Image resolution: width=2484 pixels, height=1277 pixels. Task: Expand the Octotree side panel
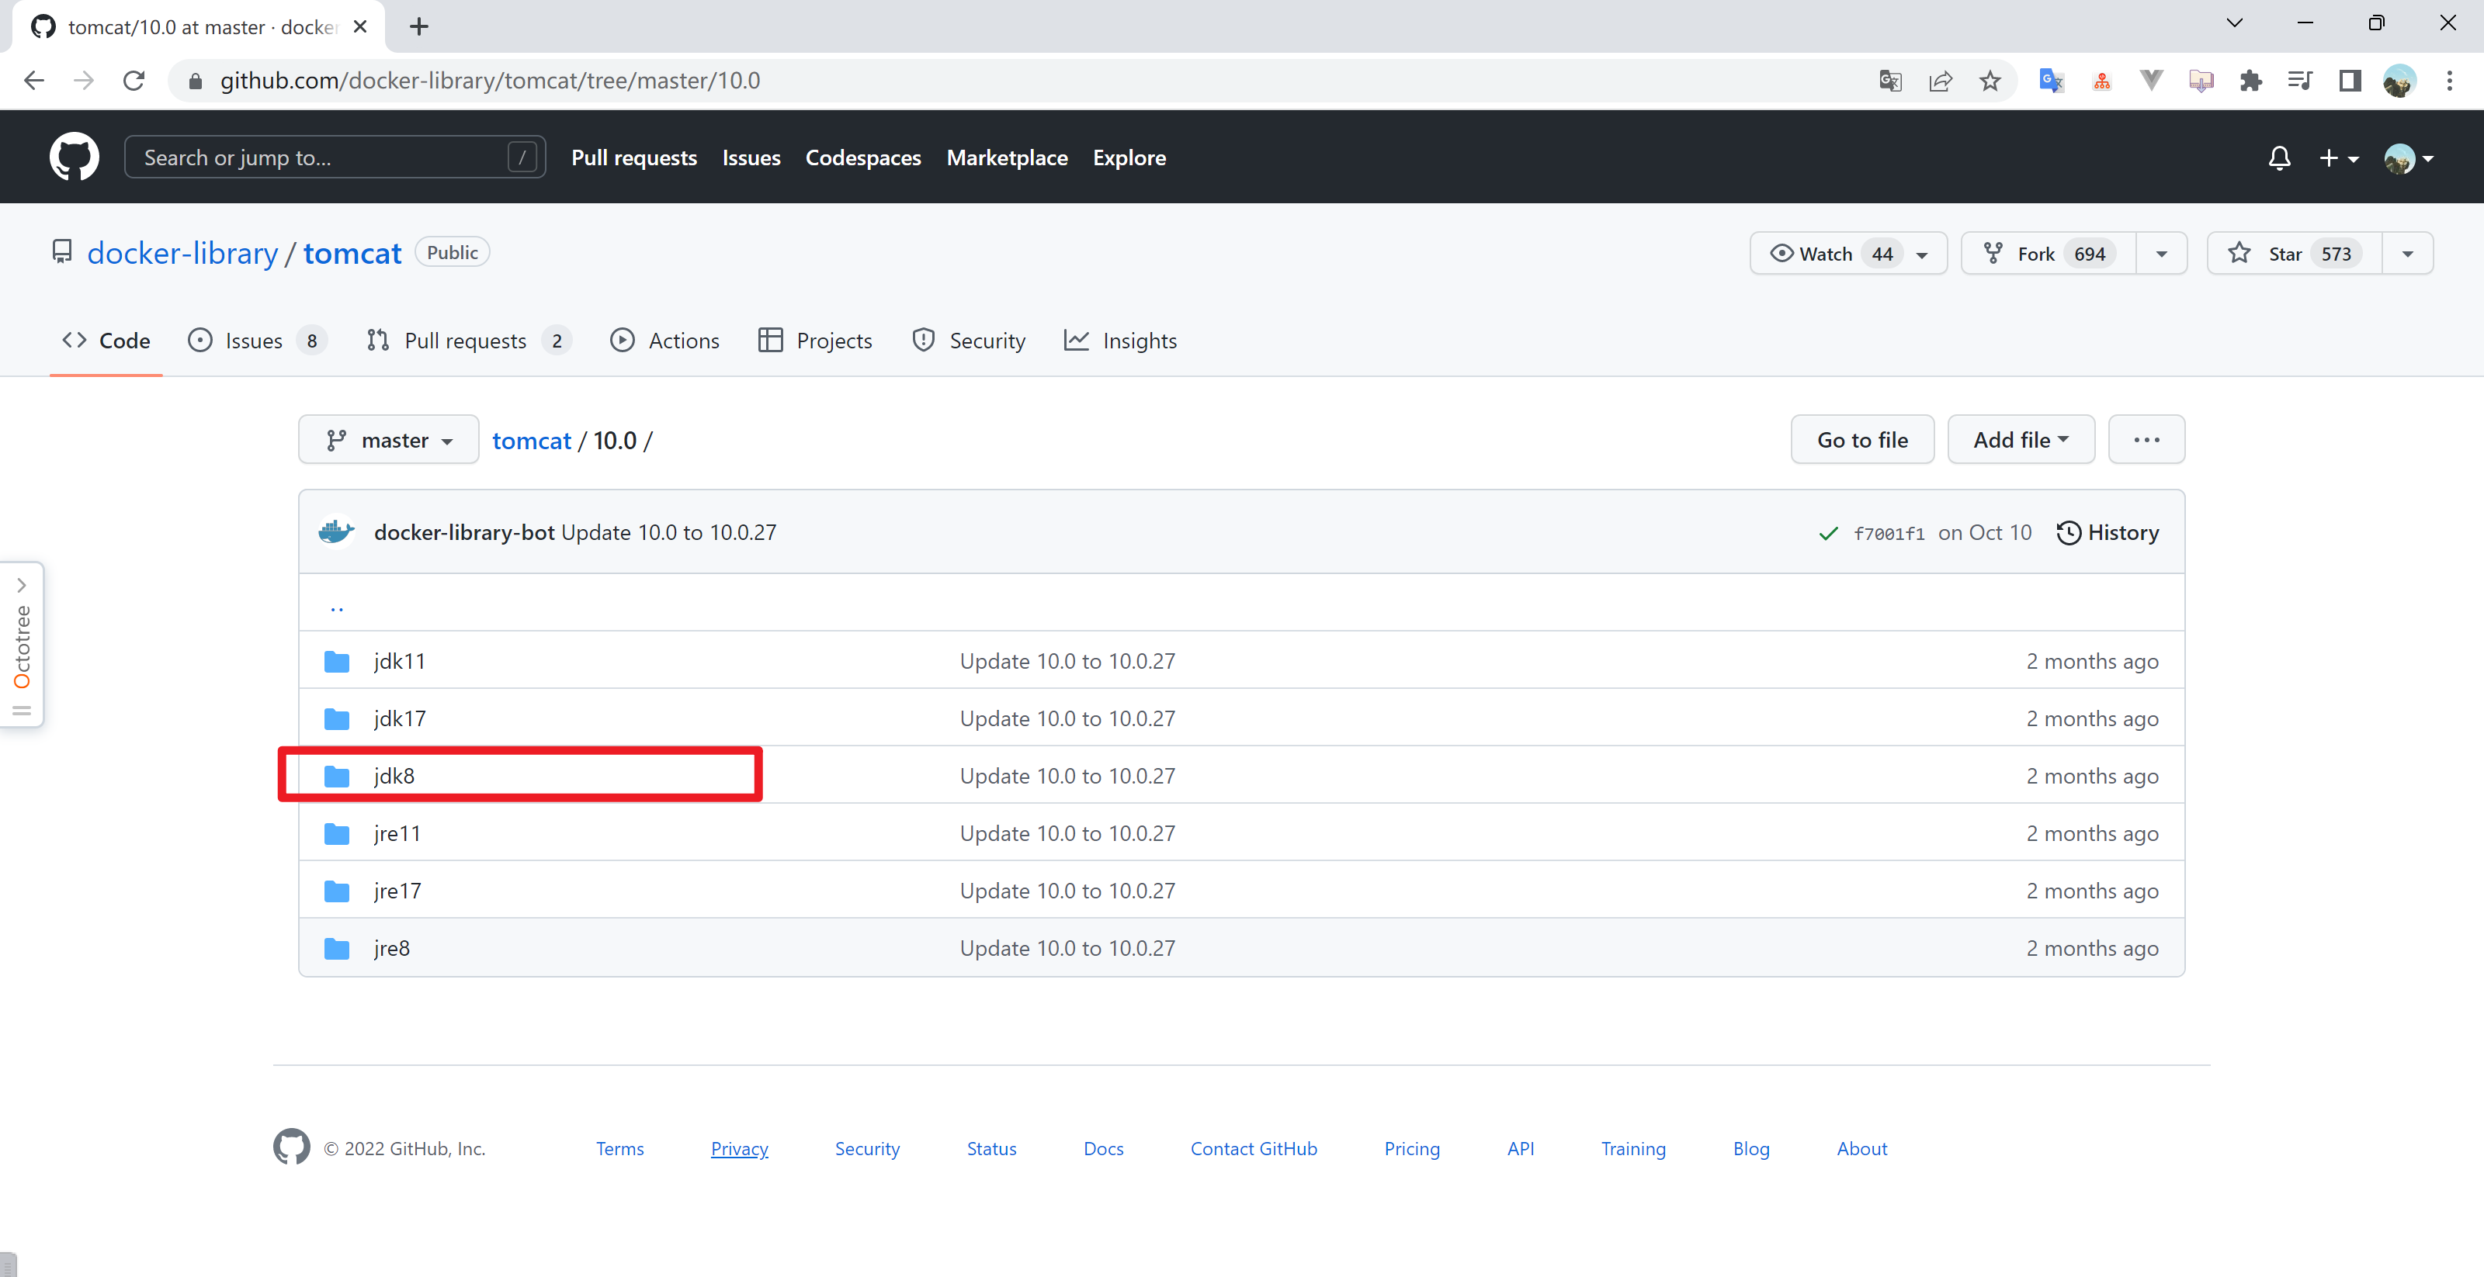click(21, 585)
